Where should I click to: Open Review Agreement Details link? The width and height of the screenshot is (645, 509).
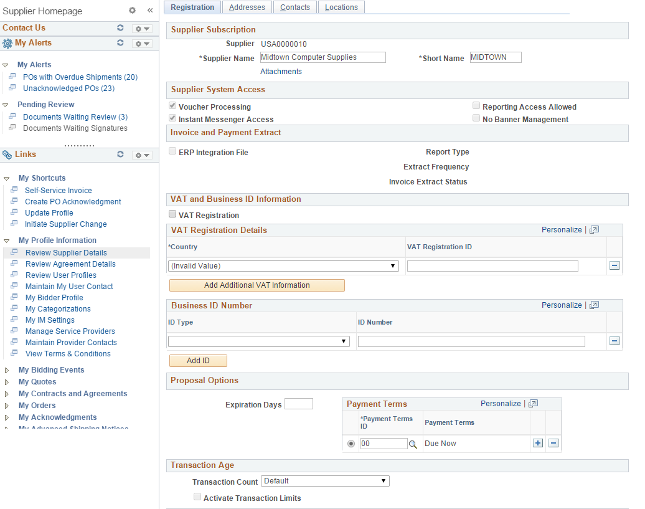pyautogui.click(x=70, y=264)
